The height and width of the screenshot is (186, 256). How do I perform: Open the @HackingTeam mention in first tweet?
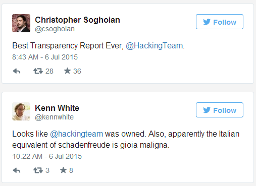coord(155,46)
